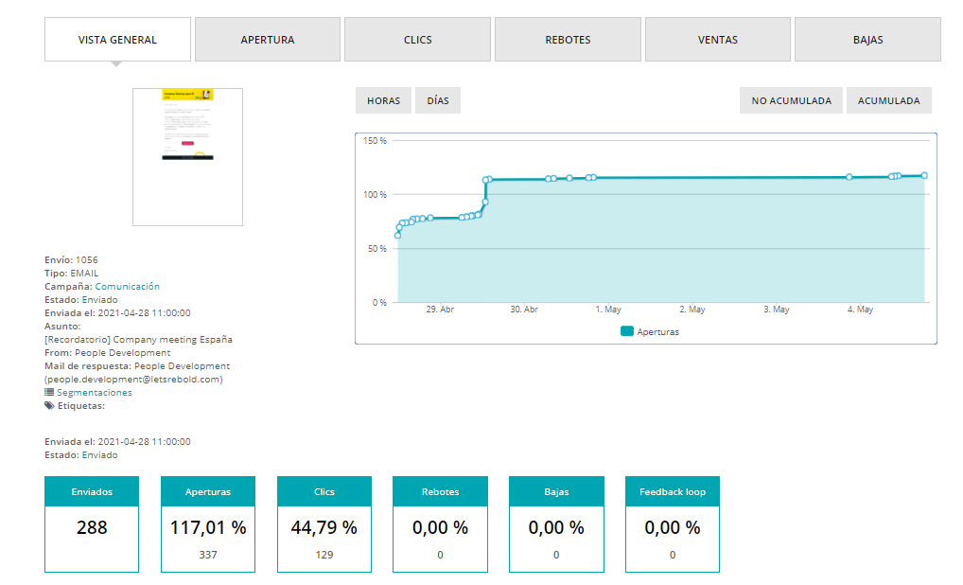Viewport: 963px width, 585px height.
Task: Click the 129 clics count
Action: tap(324, 555)
